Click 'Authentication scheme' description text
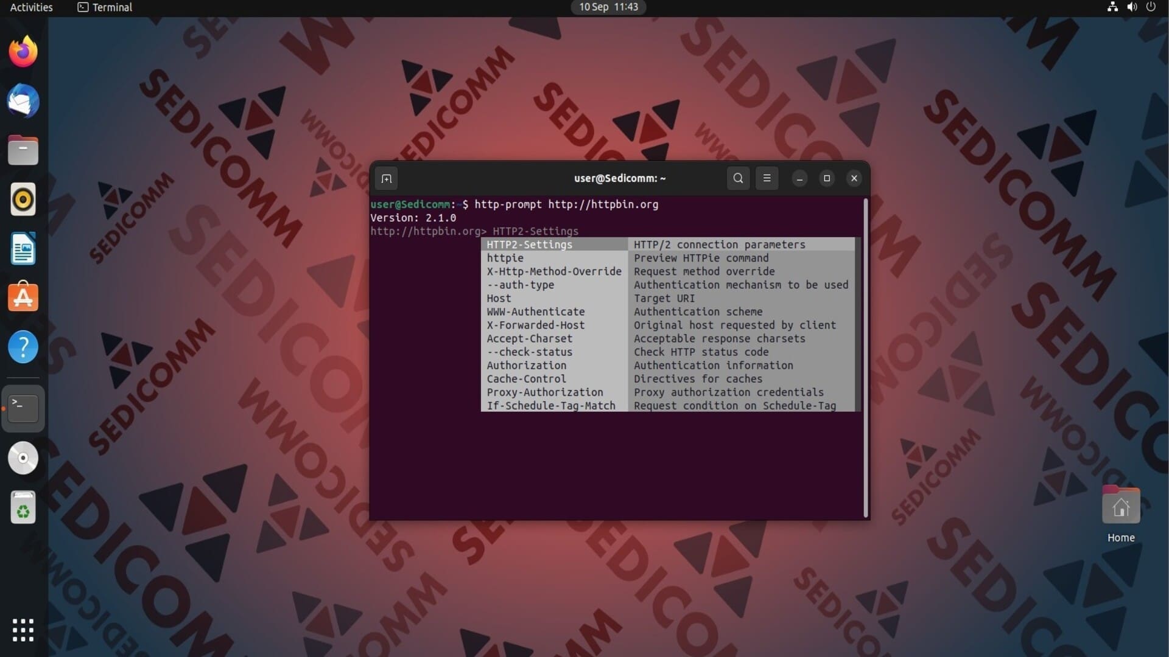 click(698, 311)
